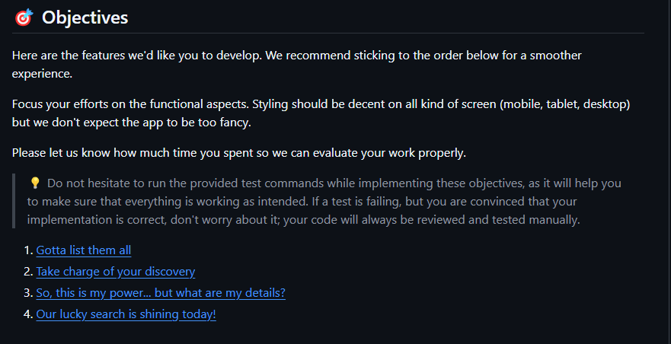Open "Our lucky search is shining today!" link
This screenshot has height=344, width=671.
point(126,314)
